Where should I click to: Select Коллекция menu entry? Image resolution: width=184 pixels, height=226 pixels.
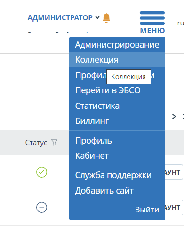point(117,60)
